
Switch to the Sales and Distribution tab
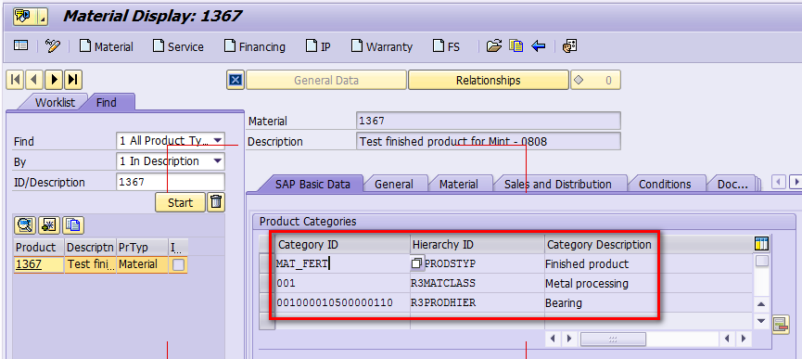coord(557,184)
